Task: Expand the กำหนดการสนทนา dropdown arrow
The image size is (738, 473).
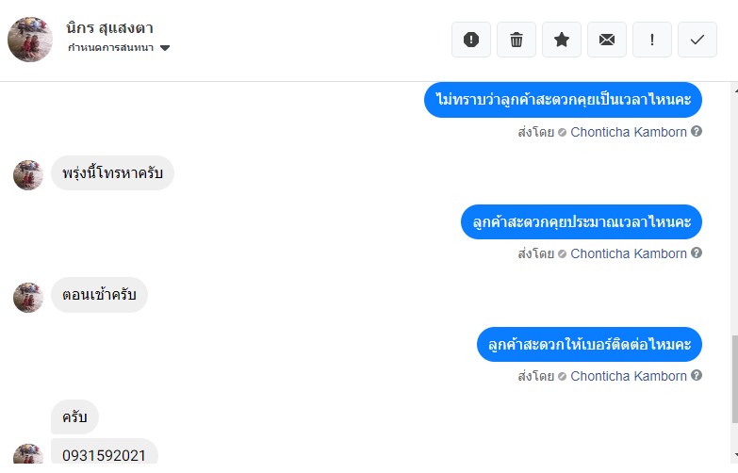Action: [165, 48]
